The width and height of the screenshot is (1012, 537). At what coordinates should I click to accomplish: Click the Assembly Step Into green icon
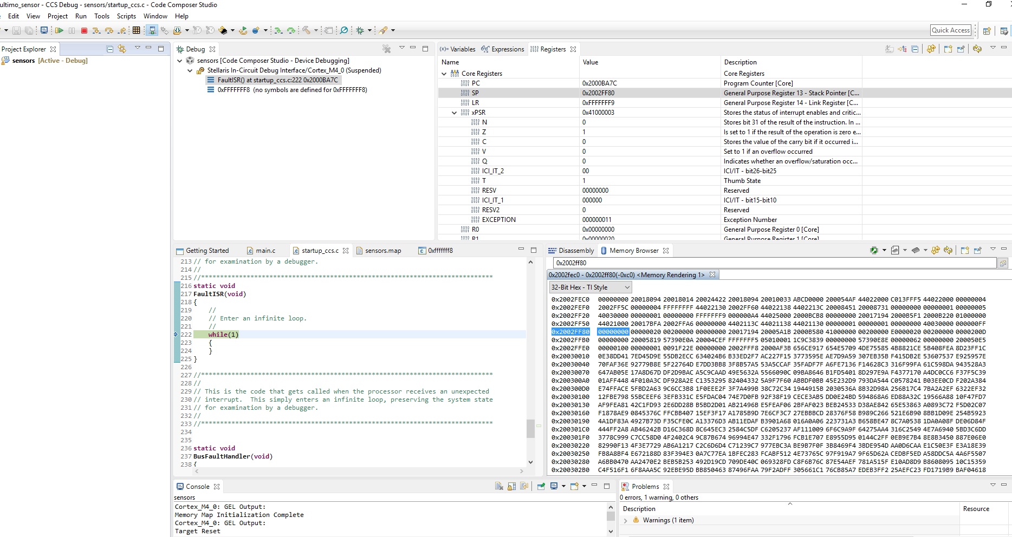278,30
